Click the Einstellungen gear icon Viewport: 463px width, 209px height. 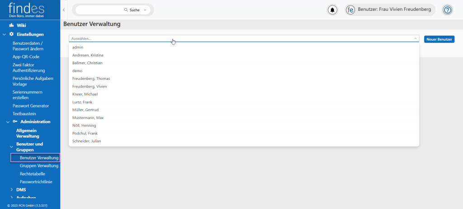tap(12, 34)
